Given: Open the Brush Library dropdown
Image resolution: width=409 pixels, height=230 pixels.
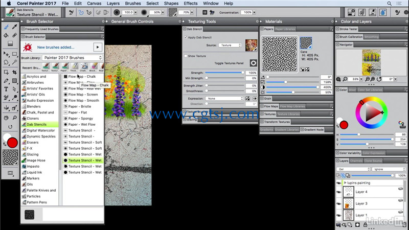Looking at the screenshot, I should tap(73, 58).
